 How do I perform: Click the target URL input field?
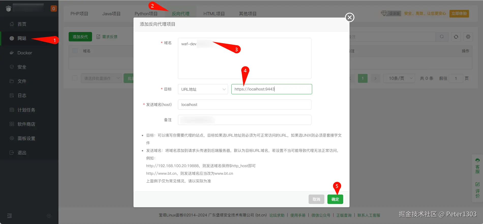(272, 89)
